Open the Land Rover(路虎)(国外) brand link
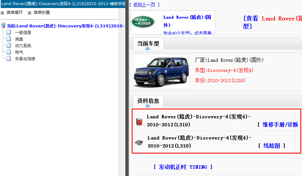The width and height of the screenshot is (302, 176). pos(187,21)
